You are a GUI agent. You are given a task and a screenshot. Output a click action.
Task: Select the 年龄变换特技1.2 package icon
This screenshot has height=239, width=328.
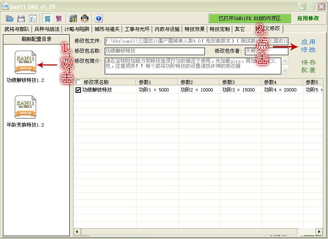coord(25,107)
